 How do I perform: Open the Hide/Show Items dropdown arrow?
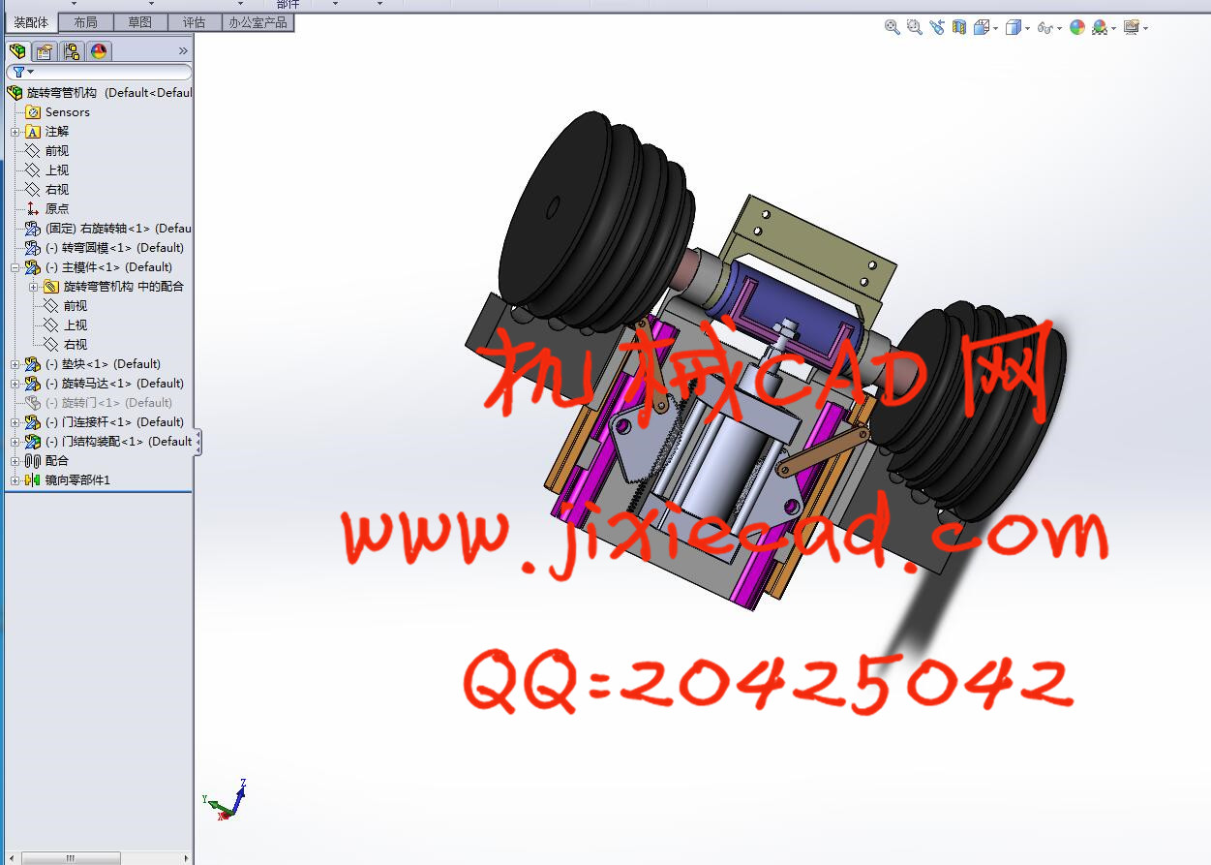[1059, 29]
